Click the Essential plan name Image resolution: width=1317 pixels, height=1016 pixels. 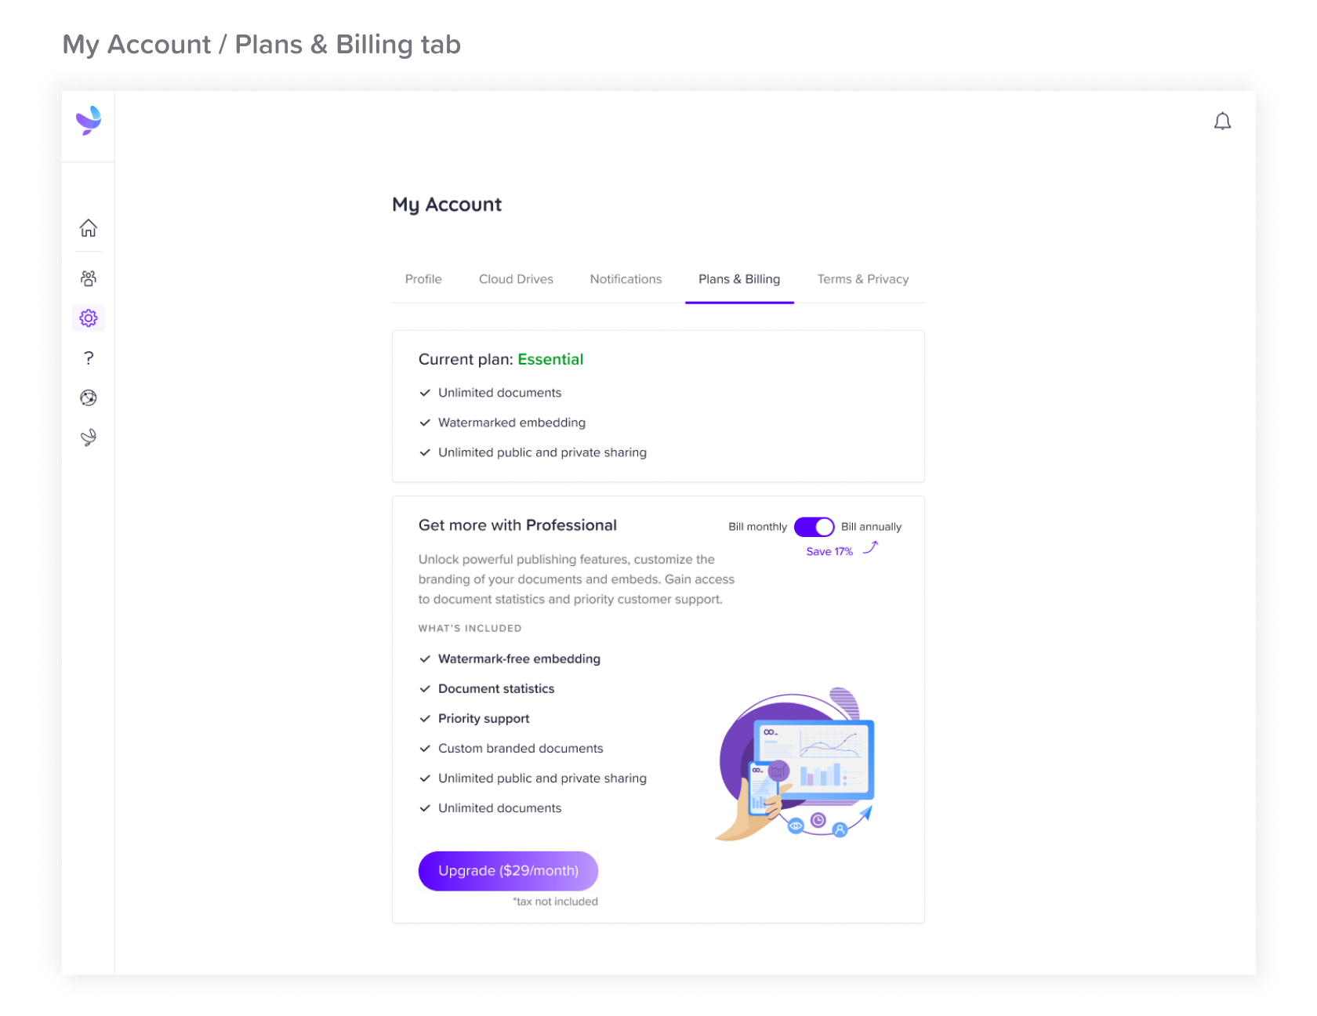point(550,359)
